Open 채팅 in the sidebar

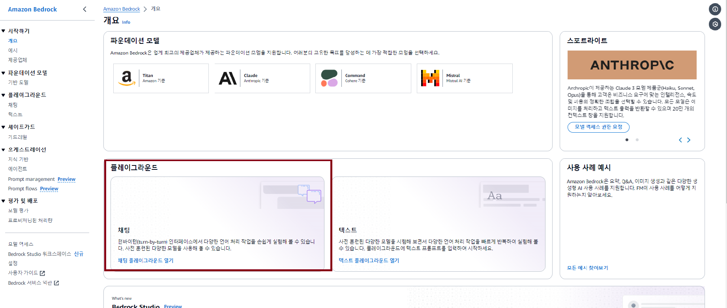point(13,105)
